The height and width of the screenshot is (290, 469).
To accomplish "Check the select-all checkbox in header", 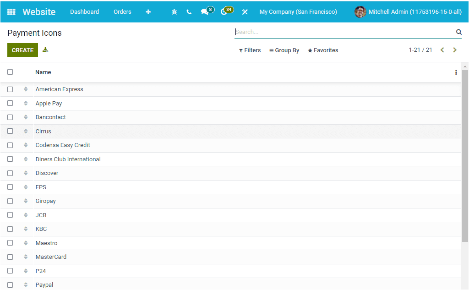I will click(10, 72).
